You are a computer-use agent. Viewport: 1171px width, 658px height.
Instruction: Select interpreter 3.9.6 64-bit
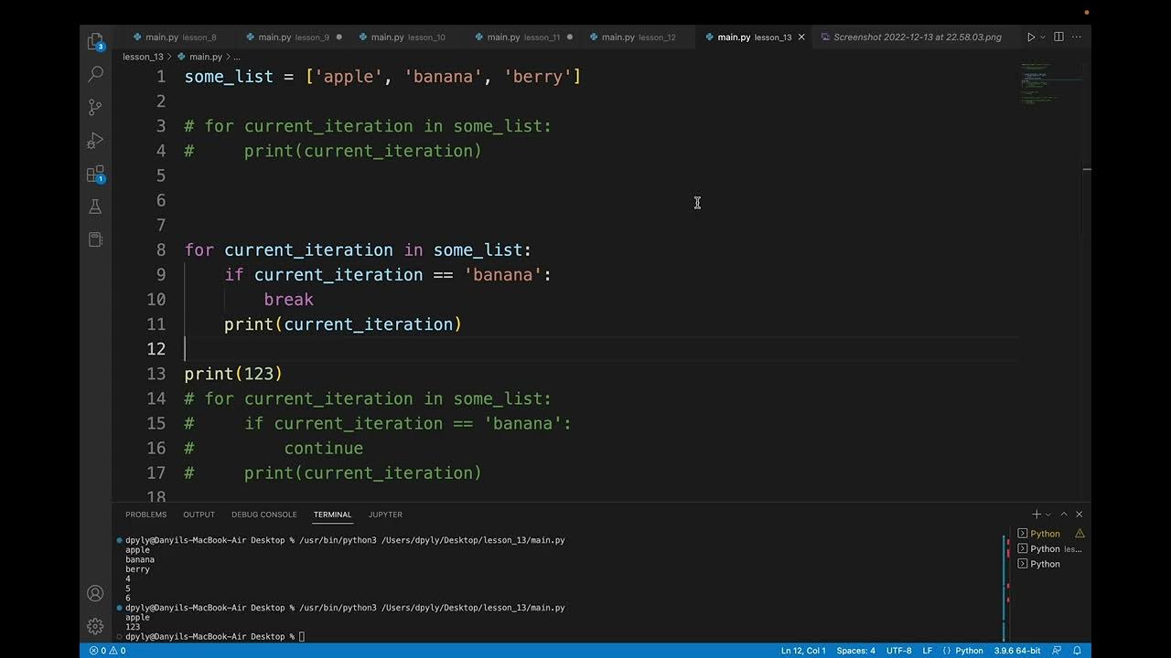(1017, 651)
